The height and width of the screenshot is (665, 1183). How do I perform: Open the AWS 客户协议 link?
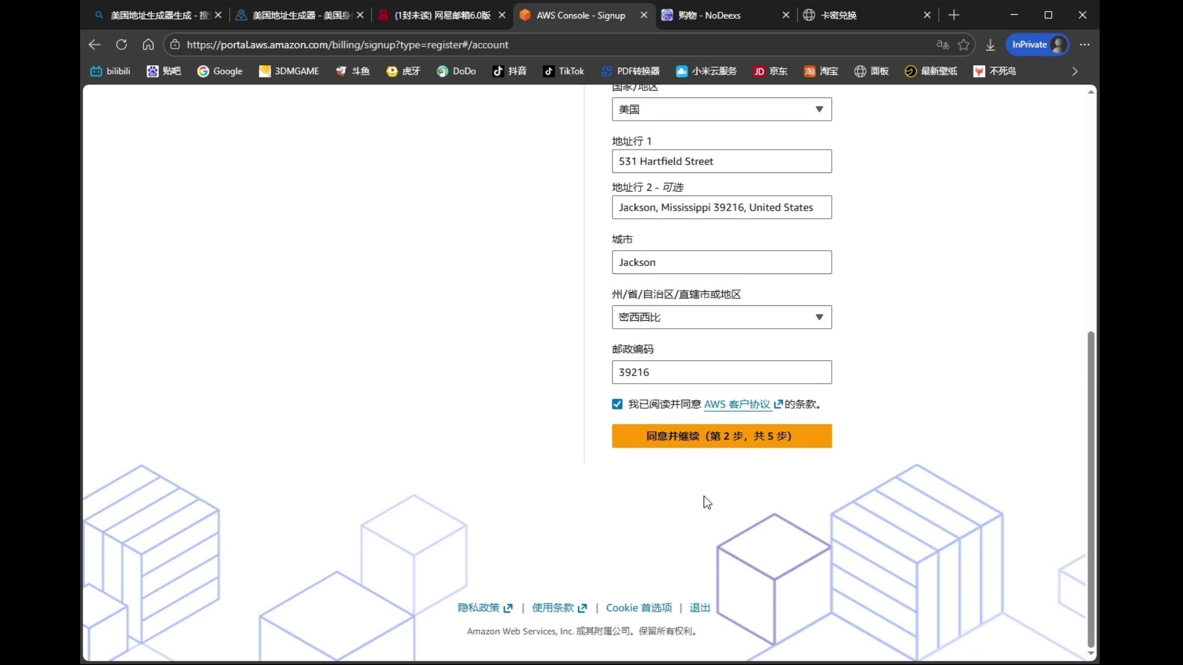click(x=737, y=405)
